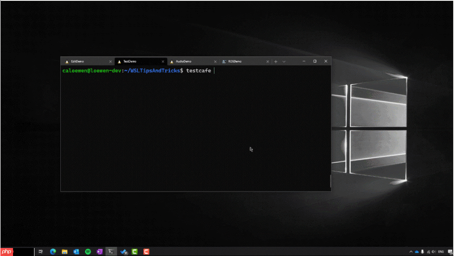The width and height of the screenshot is (454, 256).
Task: Close the ROSDemo tab
Action: (268, 61)
